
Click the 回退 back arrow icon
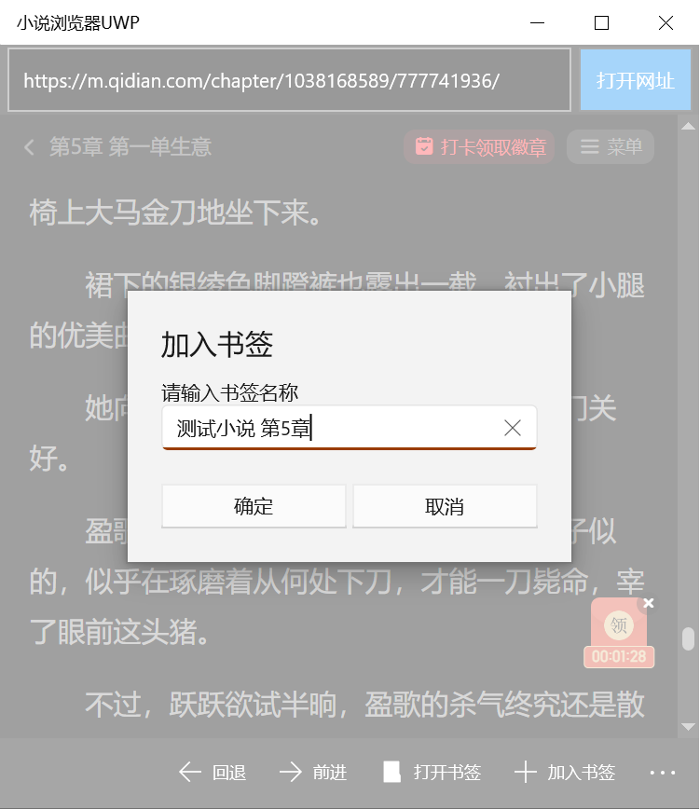point(190,773)
